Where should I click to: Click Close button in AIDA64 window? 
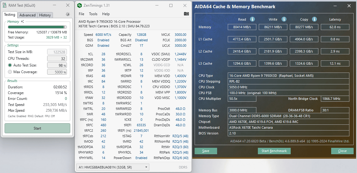pyautogui.click(x=342, y=151)
